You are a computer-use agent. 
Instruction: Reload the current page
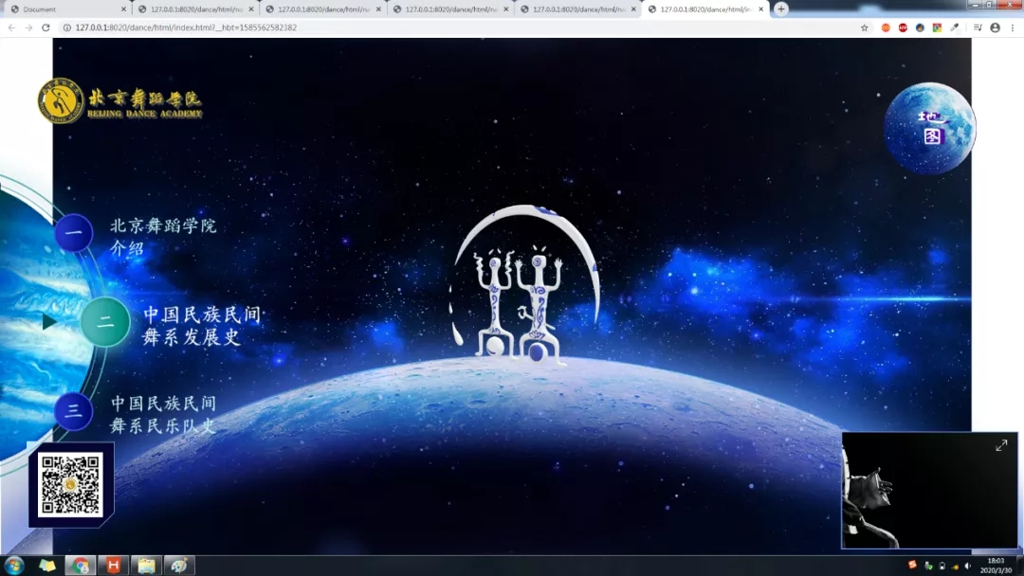coord(46,27)
